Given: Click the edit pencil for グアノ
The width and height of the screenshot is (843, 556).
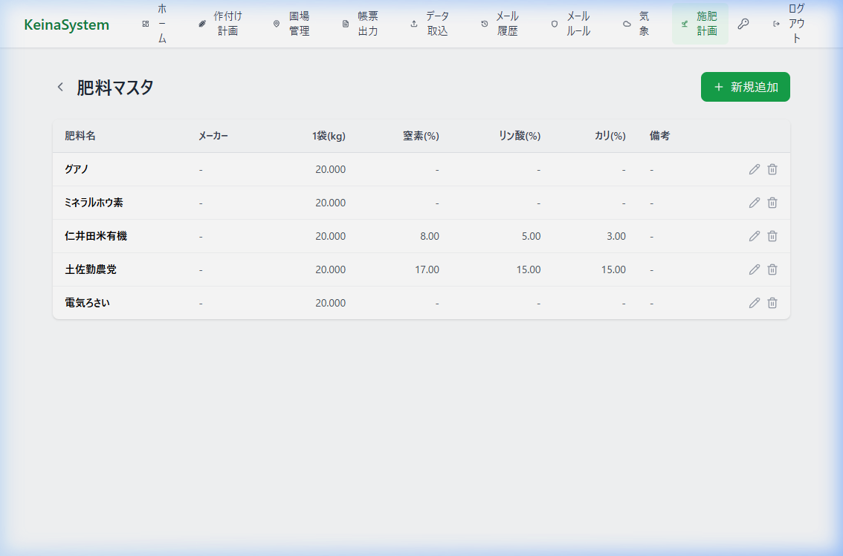Looking at the screenshot, I should pos(754,169).
